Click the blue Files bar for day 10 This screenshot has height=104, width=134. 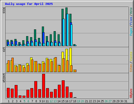pyautogui.click(x=43, y=38)
